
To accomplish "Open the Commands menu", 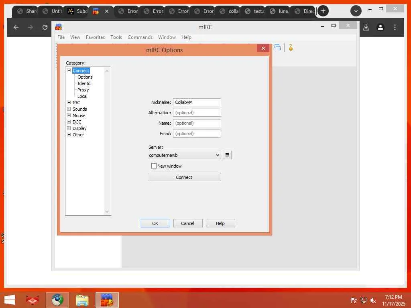I will coord(140,37).
